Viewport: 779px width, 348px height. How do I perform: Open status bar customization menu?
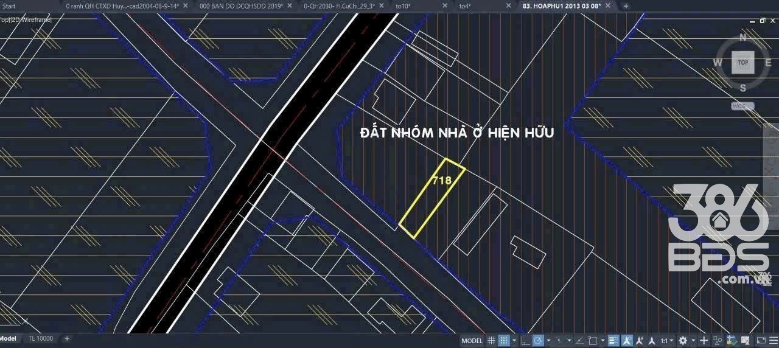tap(774, 341)
